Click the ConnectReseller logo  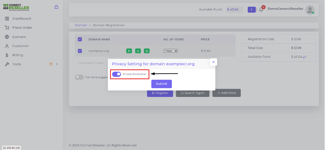16,7
